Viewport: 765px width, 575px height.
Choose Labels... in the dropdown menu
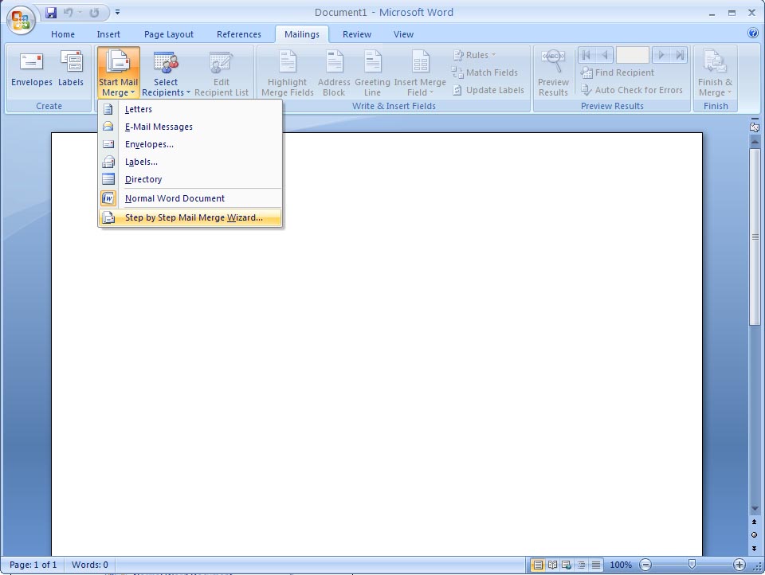coord(190,162)
